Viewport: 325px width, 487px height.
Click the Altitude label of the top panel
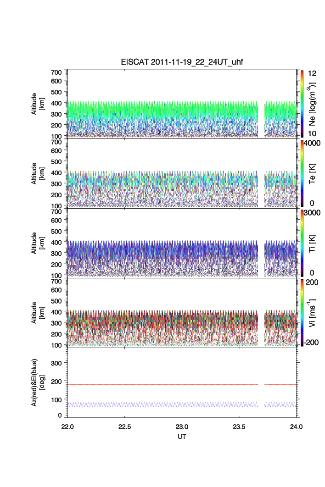click(x=37, y=104)
